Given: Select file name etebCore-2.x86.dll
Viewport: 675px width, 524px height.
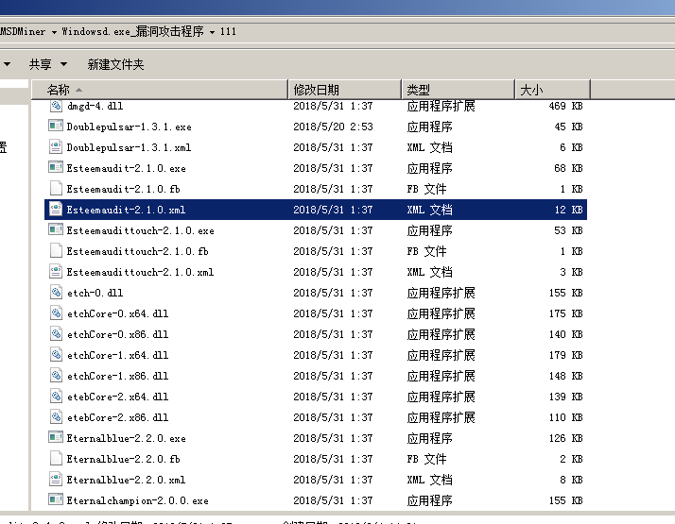Looking at the screenshot, I should [117, 418].
